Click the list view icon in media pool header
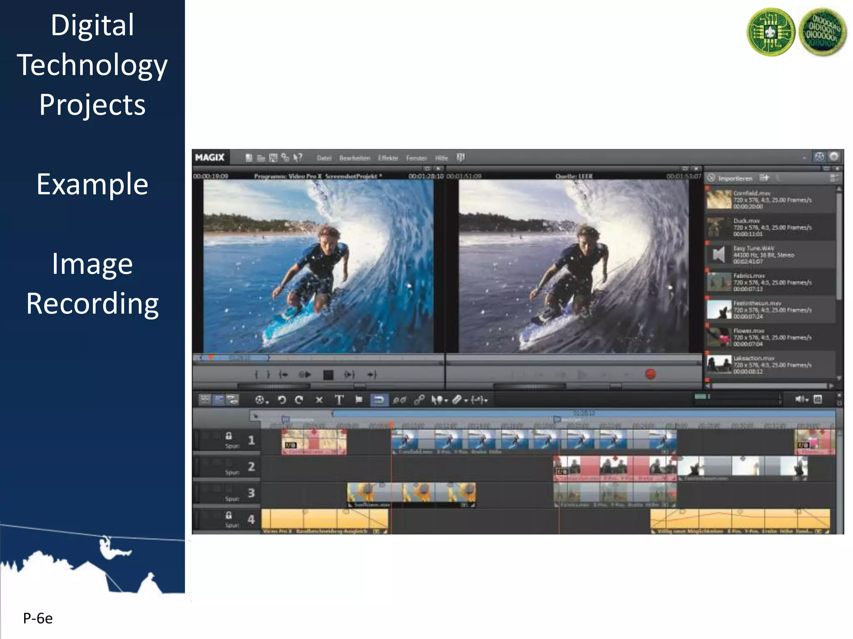 pos(834,178)
